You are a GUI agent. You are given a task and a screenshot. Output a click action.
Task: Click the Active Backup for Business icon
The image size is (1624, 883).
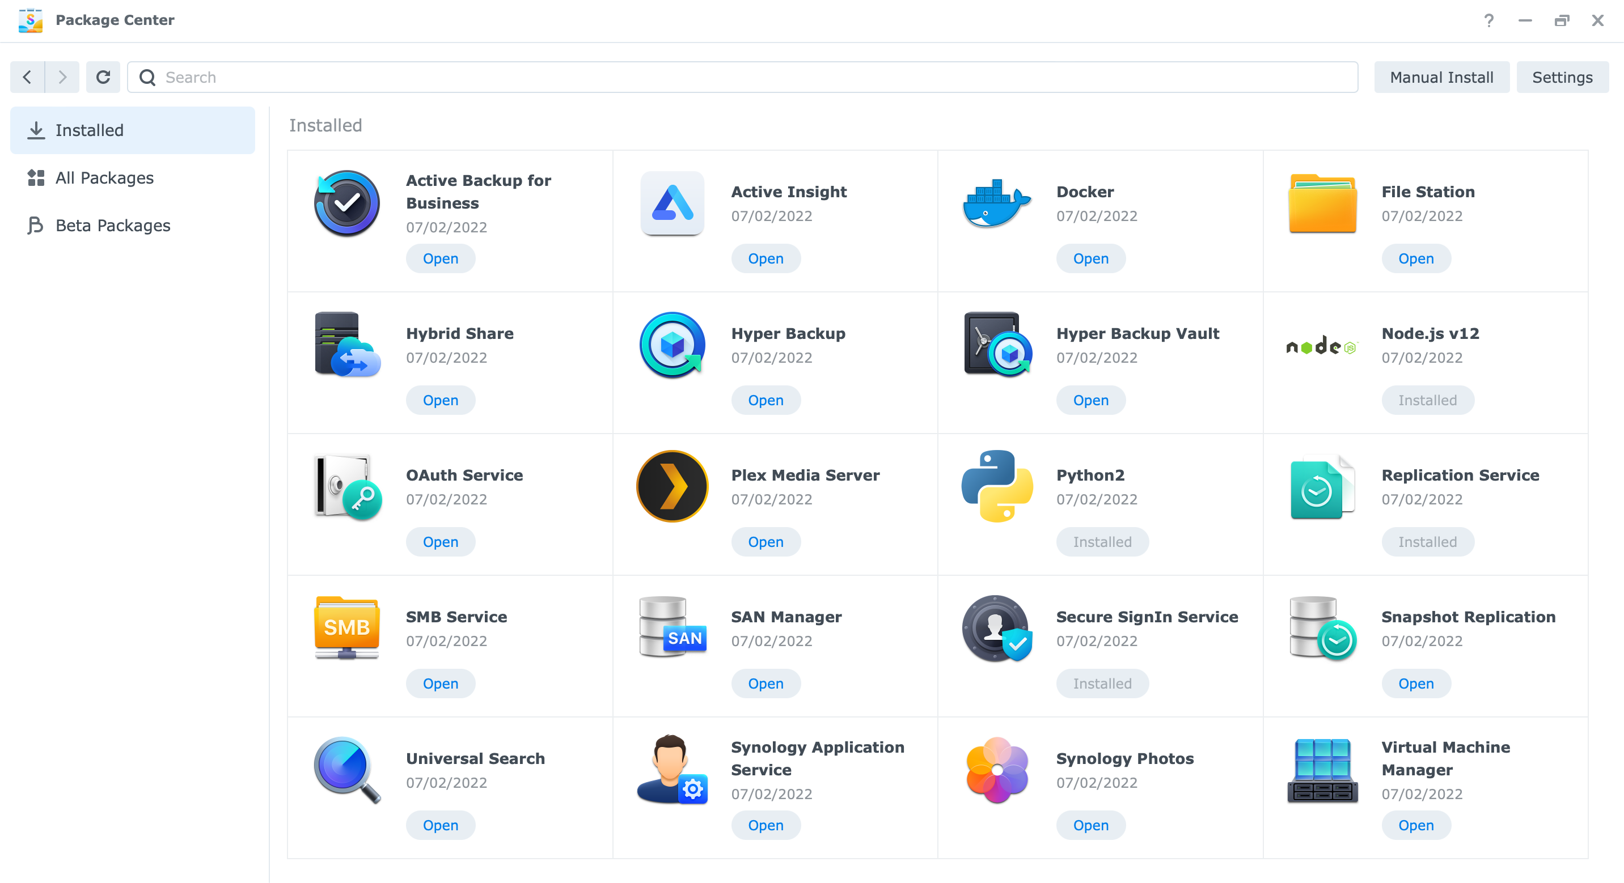[x=346, y=203]
